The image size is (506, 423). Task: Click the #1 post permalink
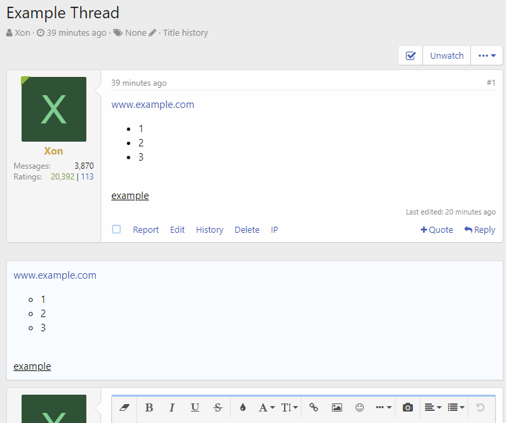[491, 82]
